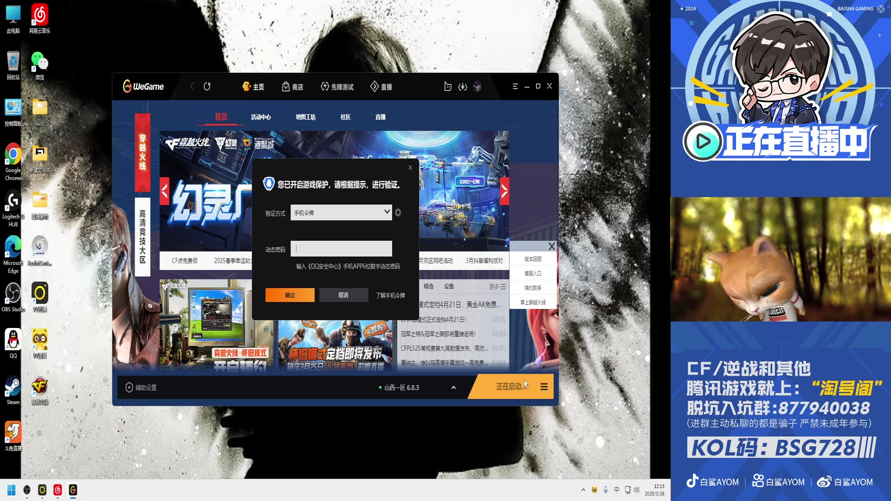Select the 地图工坊 tab
This screenshot has height=501, width=891.
(306, 117)
